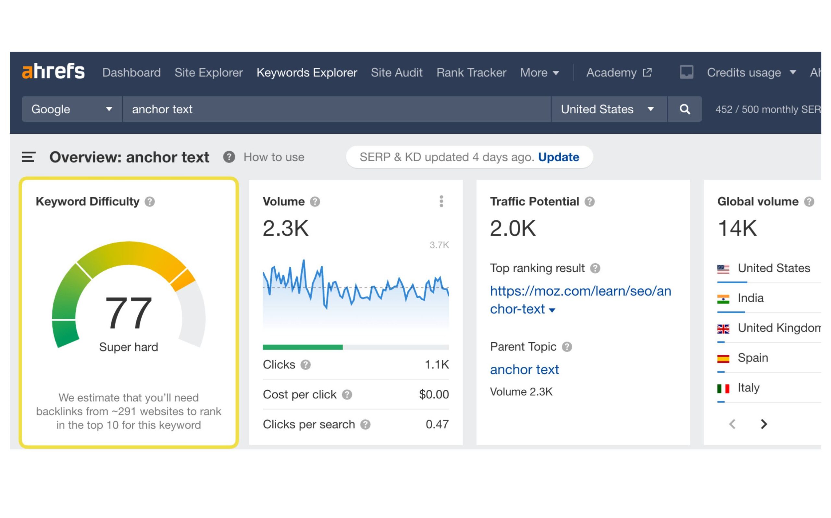Click the Volume 2.3K parent topic text
The image size is (831, 518).
point(521,391)
